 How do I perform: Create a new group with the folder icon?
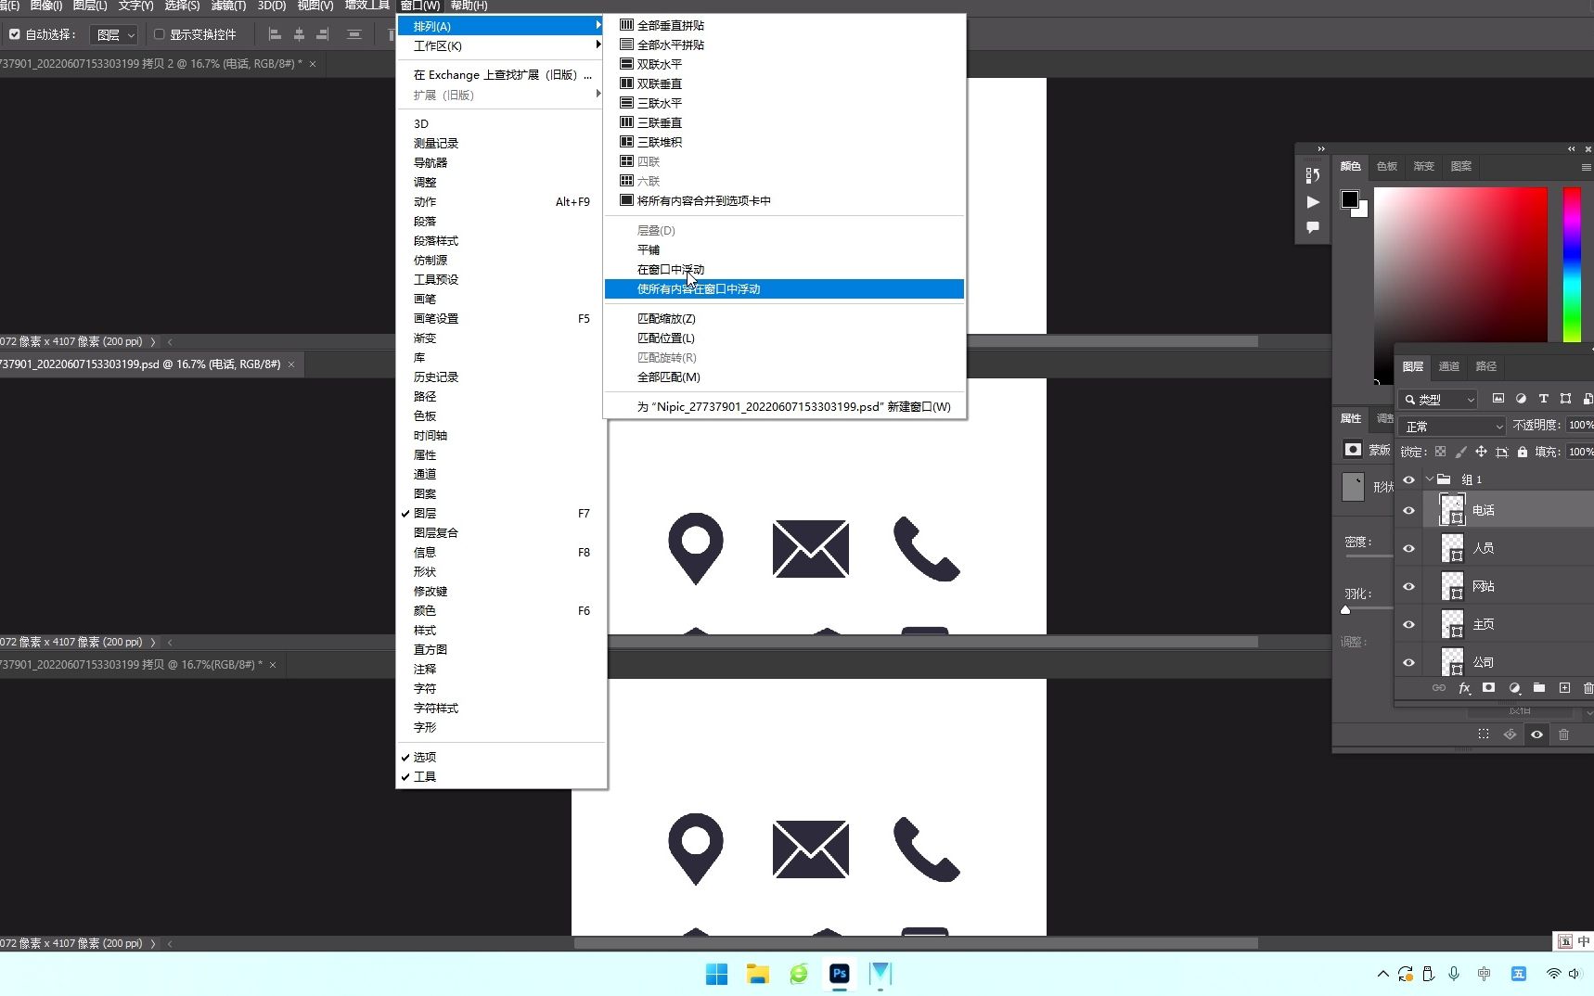[x=1539, y=688]
